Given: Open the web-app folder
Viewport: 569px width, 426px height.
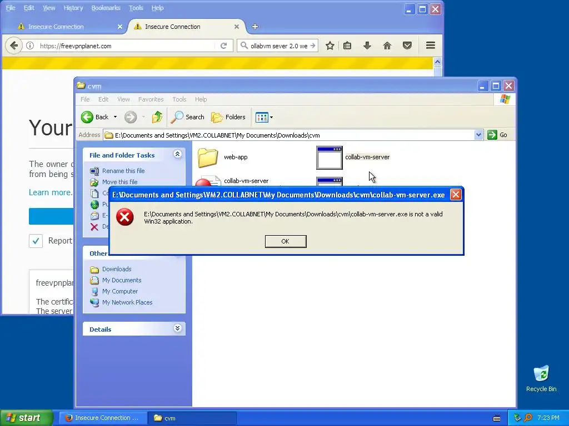Looking at the screenshot, I should click(208, 157).
